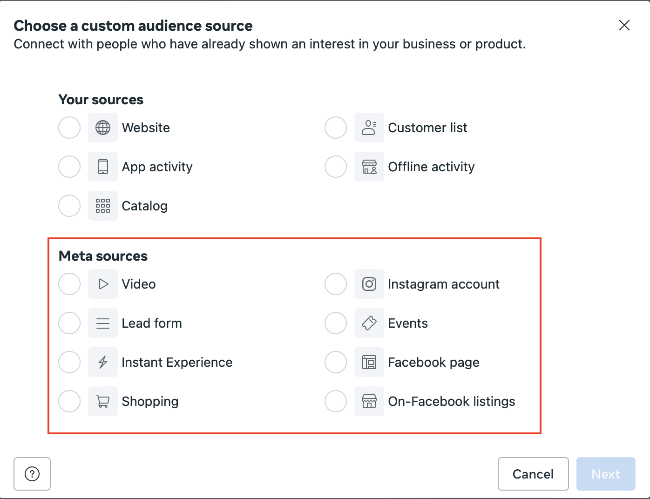The height and width of the screenshot is (499, 650).
Task: Click the Lead form label text
Action: [x=152, y=323]
